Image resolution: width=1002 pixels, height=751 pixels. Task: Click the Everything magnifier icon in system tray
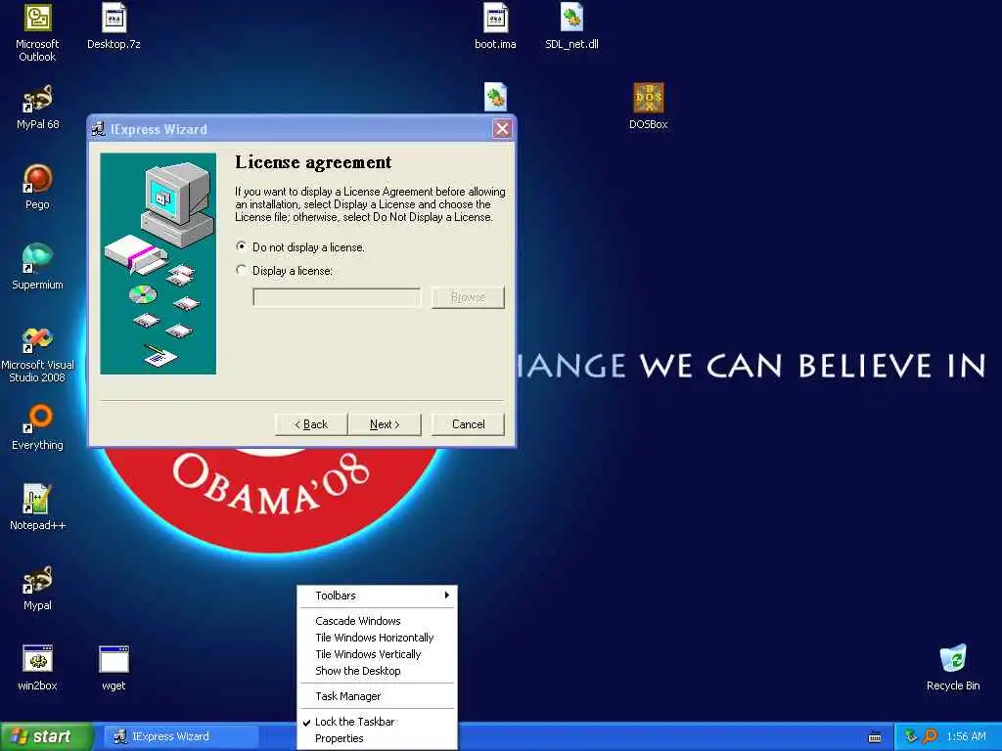930,736
